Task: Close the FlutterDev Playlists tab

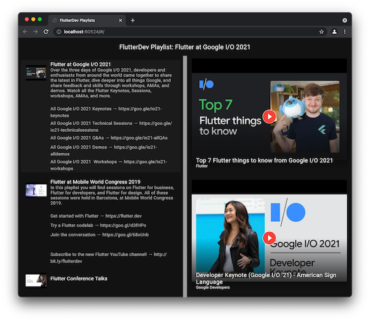Action: click(x=120, y=20)
